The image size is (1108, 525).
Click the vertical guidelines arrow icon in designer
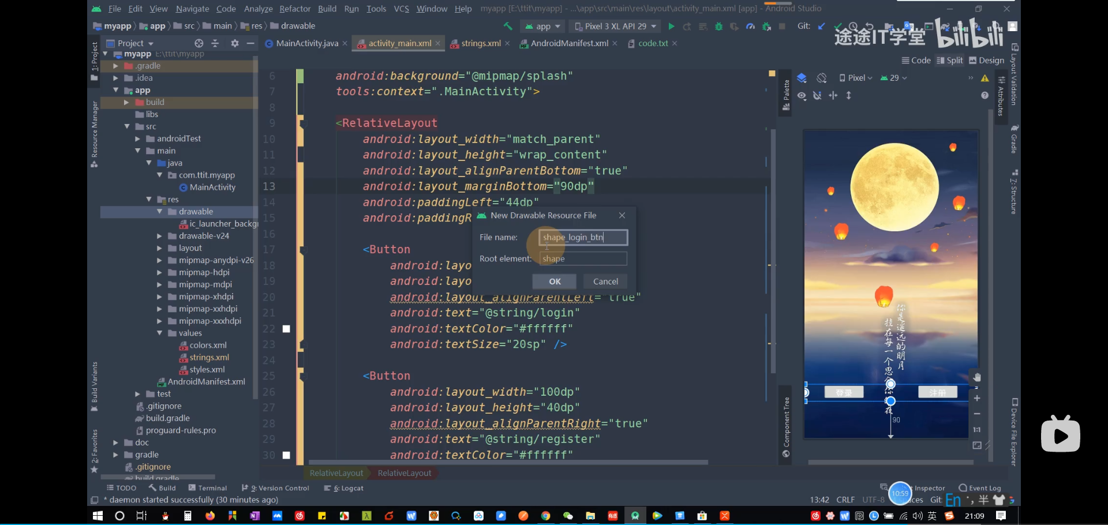tap(849, 96)
